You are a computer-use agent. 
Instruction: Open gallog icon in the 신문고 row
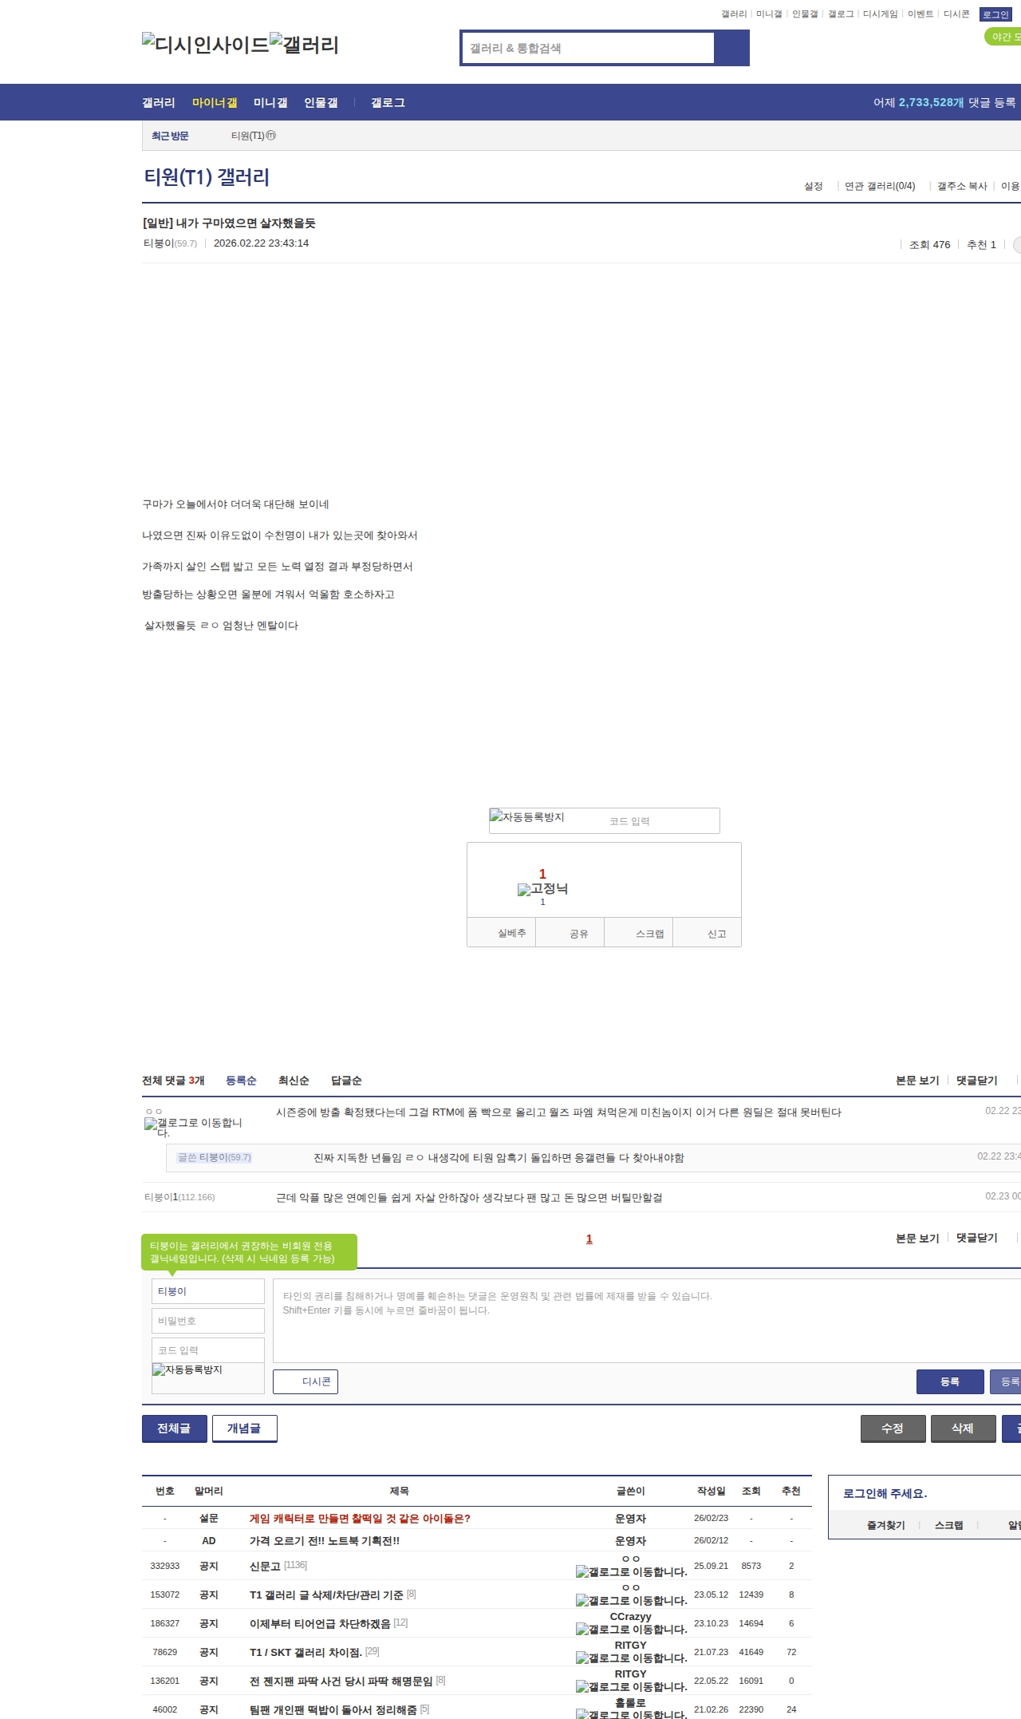[631, 1571]
